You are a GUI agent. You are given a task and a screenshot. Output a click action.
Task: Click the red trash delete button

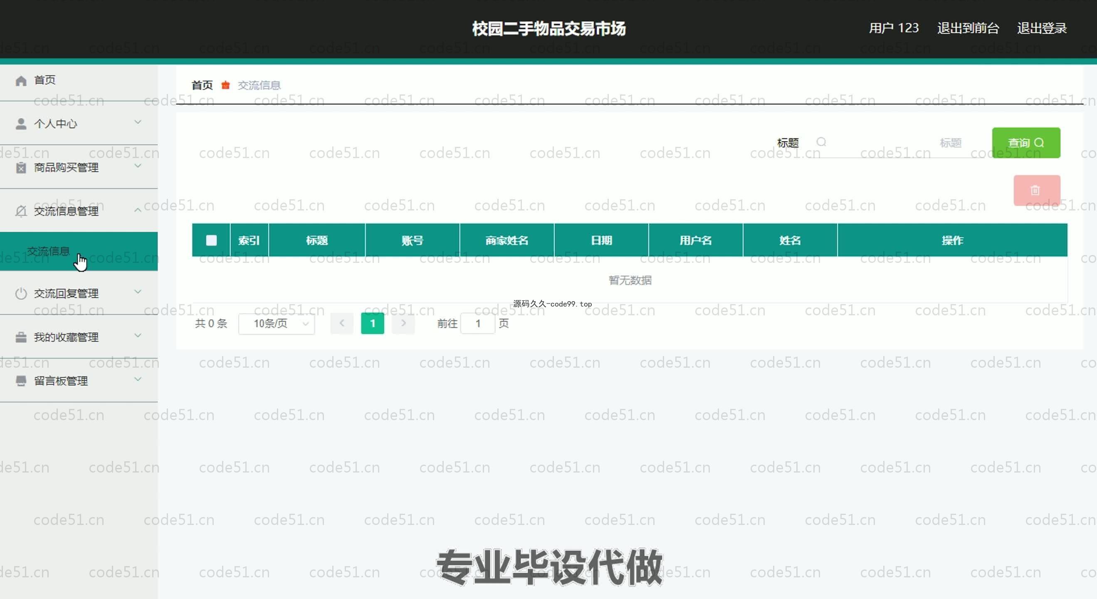(x=1037, y=190)
